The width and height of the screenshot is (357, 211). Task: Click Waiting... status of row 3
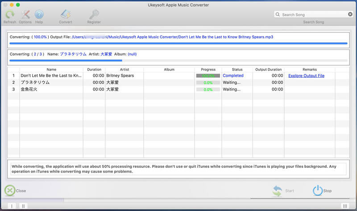[x=231, y=89]
